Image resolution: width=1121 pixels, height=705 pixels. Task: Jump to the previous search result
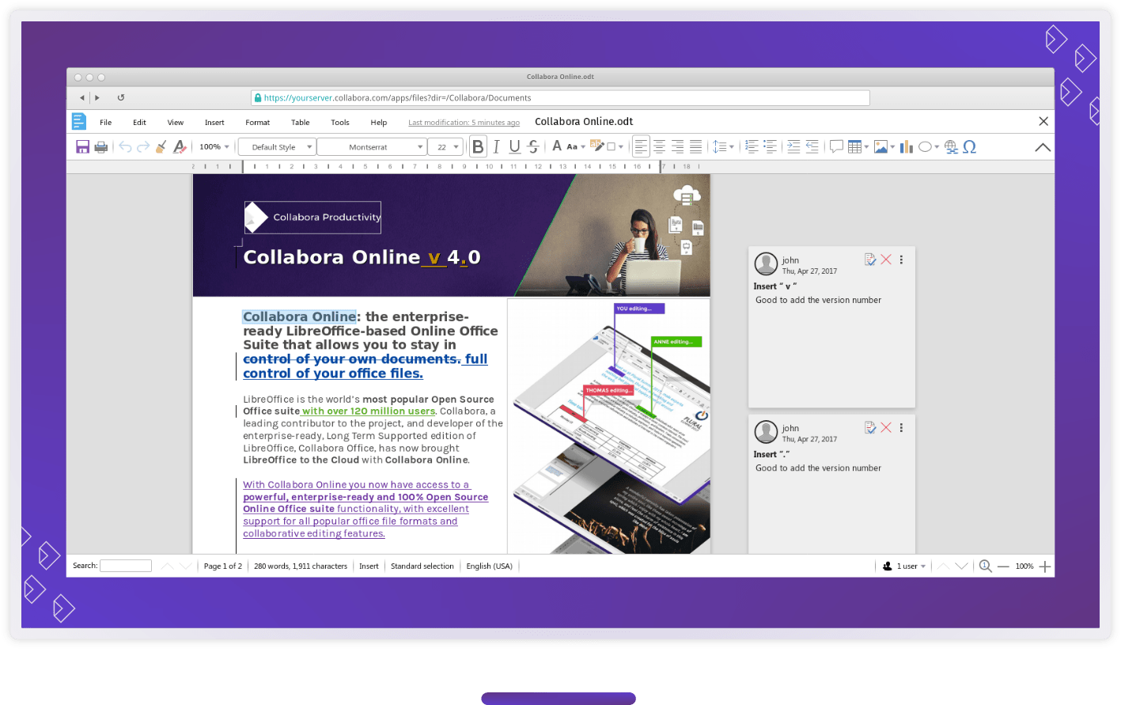[x=167, y=566]
